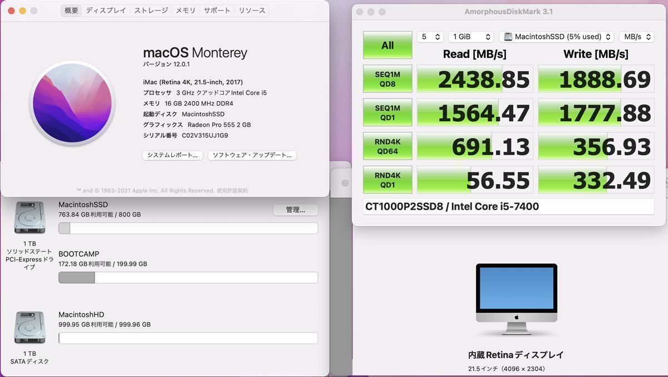The width and height of the screenshot is (668, 377).
Task: Open the ディスプレイ tab
Action: 106,11
